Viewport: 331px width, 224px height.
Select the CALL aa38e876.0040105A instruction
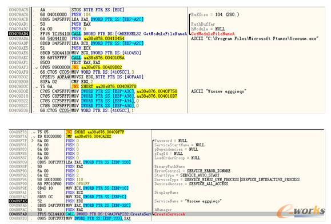coord(98,58)
